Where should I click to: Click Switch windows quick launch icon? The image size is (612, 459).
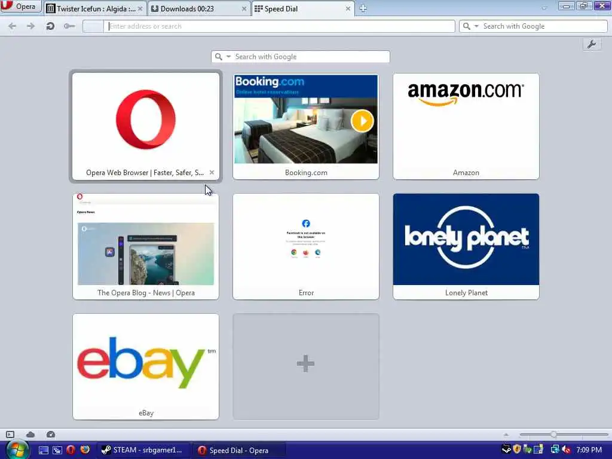[x=57, y=450]
